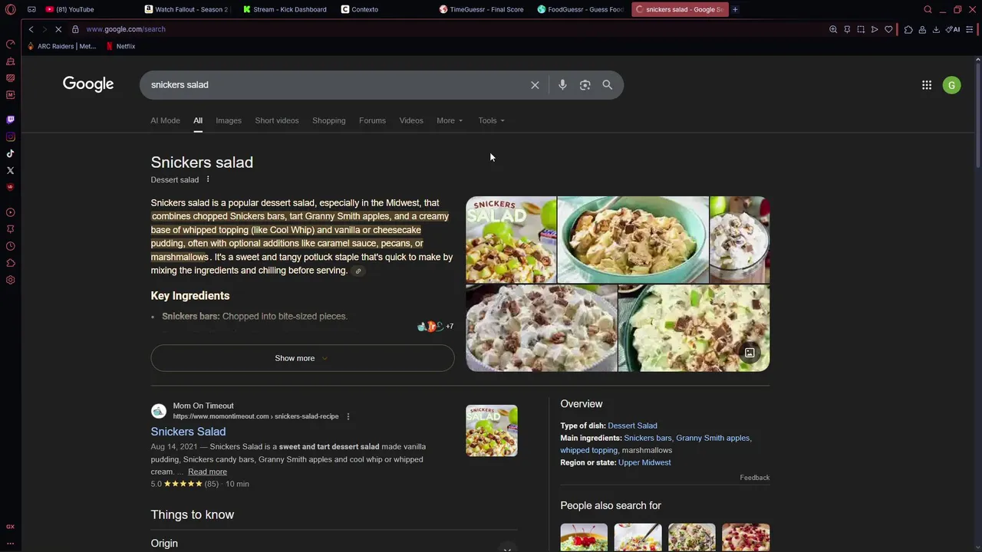This screenshot has height=552, width=982.
Task: Open sidebar Settings gear icon
Action: 10,280
